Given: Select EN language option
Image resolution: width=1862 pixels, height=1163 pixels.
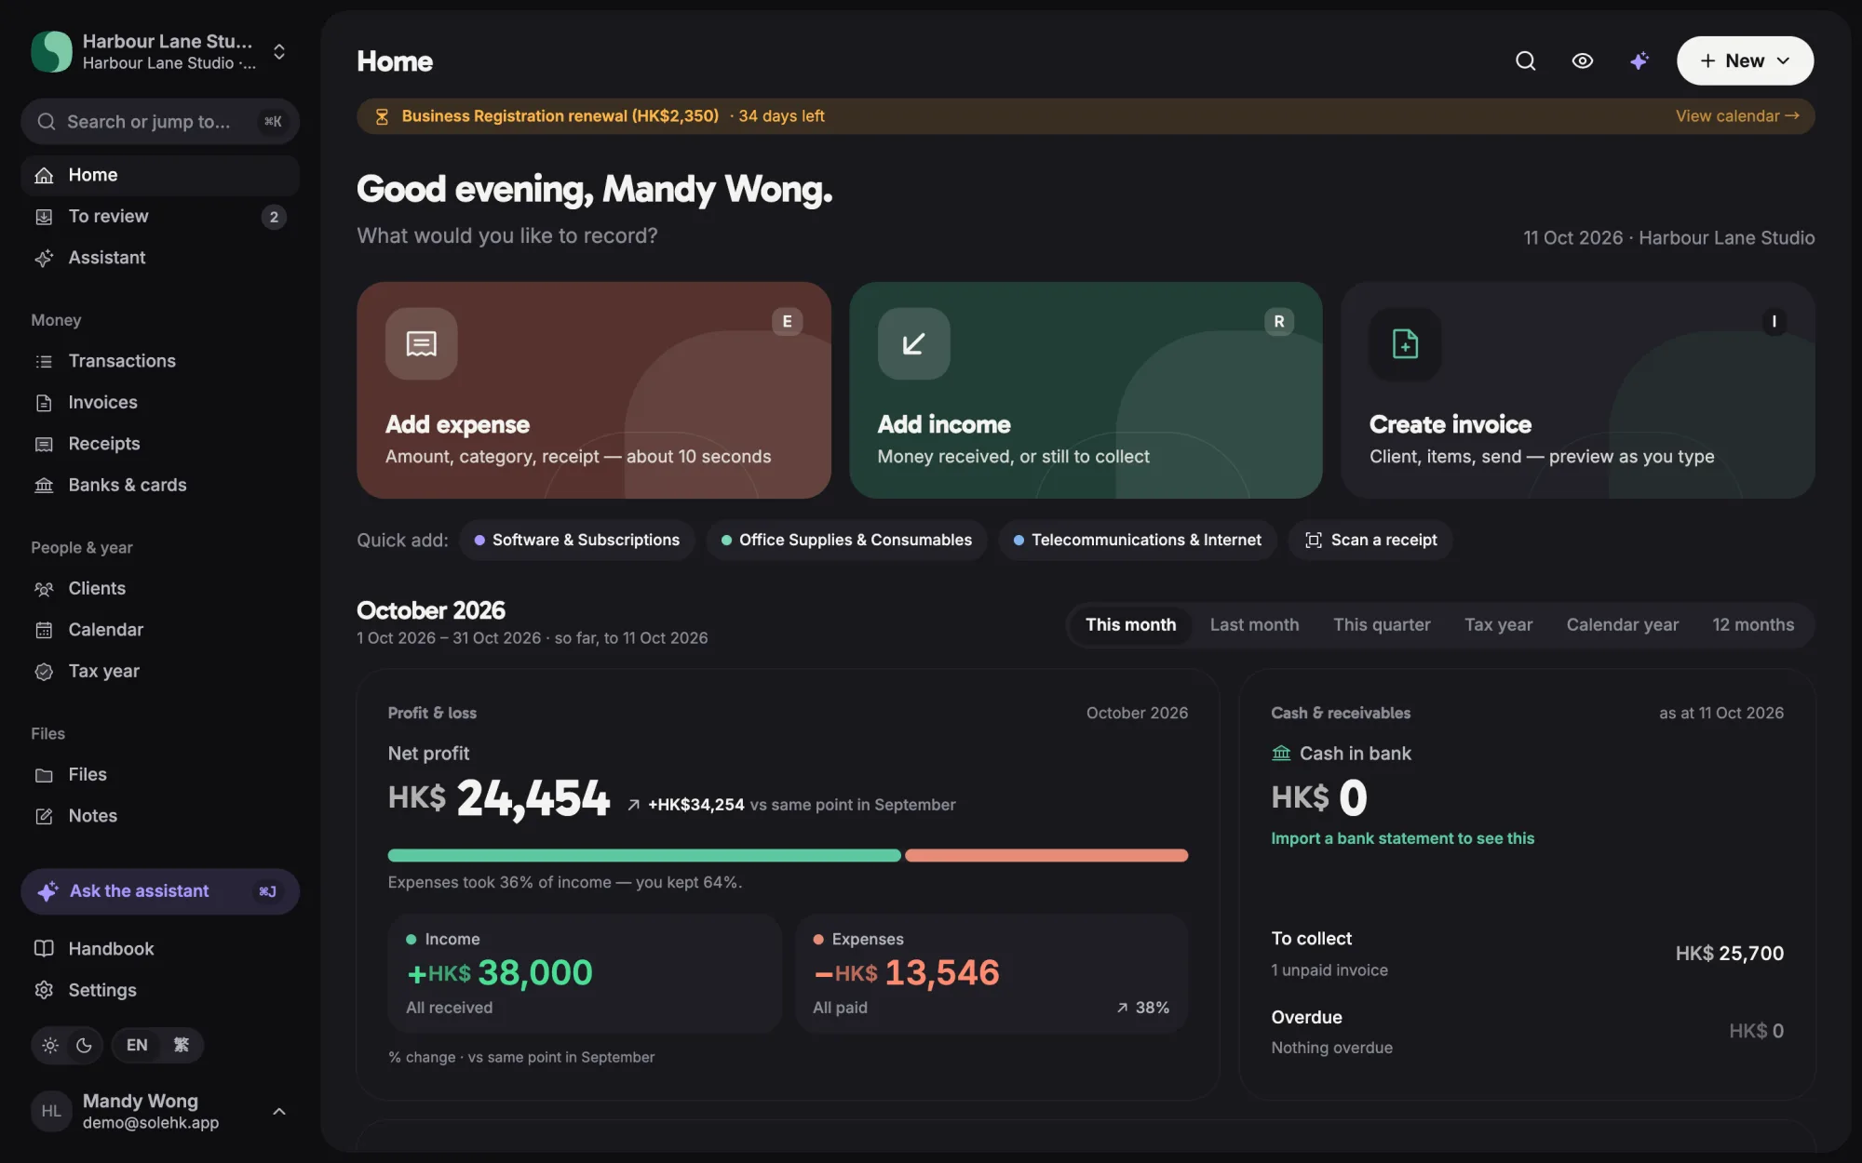Looking at the screenshot, I should (137, 1045).
